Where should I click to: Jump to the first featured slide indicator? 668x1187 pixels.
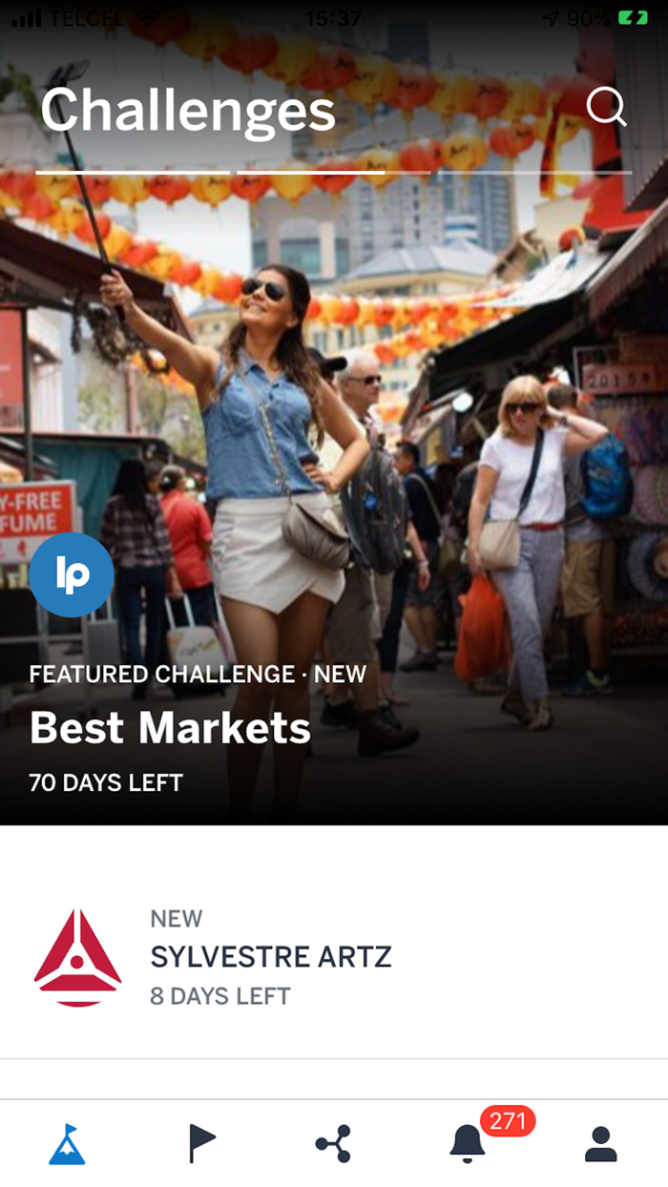pos(133,173)
